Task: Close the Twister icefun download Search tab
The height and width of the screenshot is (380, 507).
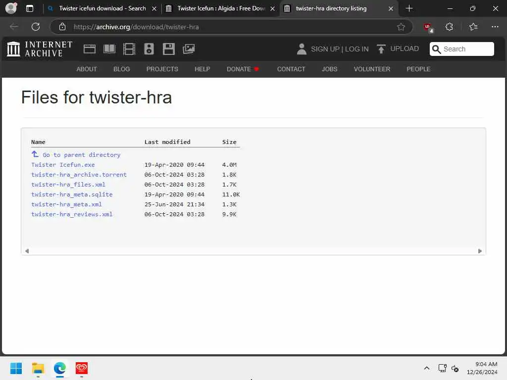Action: tap(154, 9)
